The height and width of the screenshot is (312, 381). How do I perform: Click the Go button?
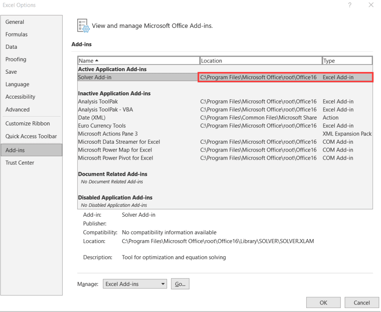pos(180,284)
